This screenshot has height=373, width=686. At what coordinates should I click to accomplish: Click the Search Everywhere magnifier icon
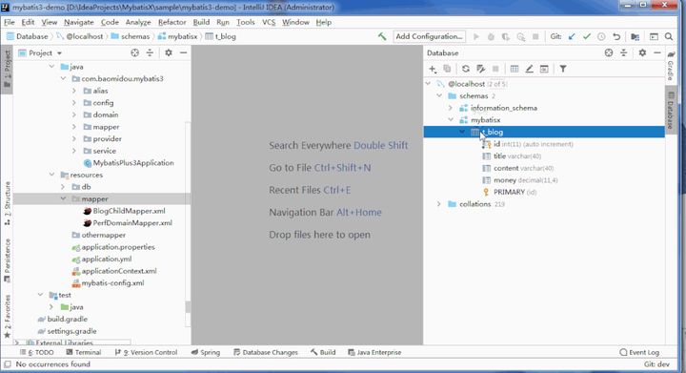(669, 37)
